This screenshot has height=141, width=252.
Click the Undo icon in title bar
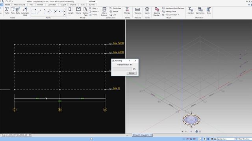point(7,2)
